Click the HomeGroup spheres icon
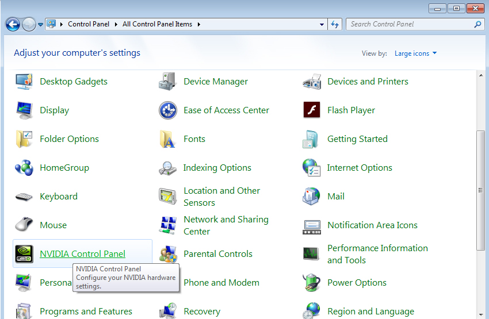The height and width of the screenshot is (319, 489). click(x=24, y=168)
